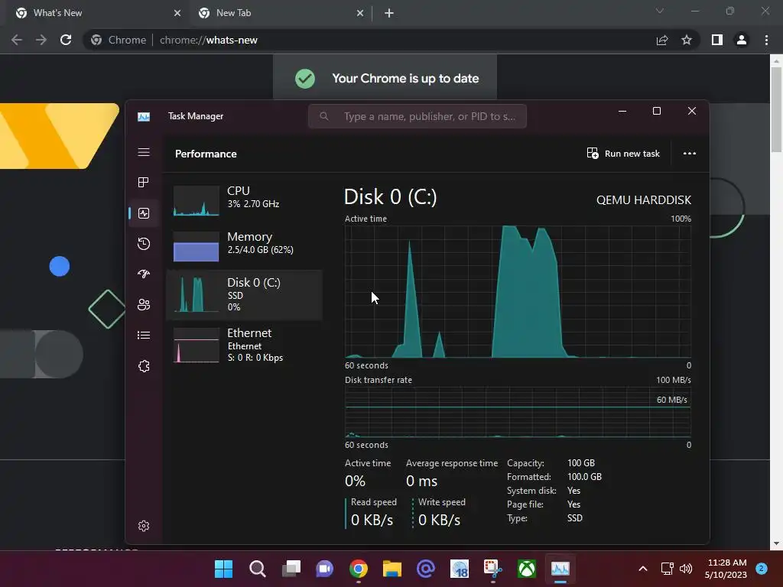The height and width of the screenshot is (587, 783).
Task: Open Google Chrome from the taskbar
Action: point(359,569)
